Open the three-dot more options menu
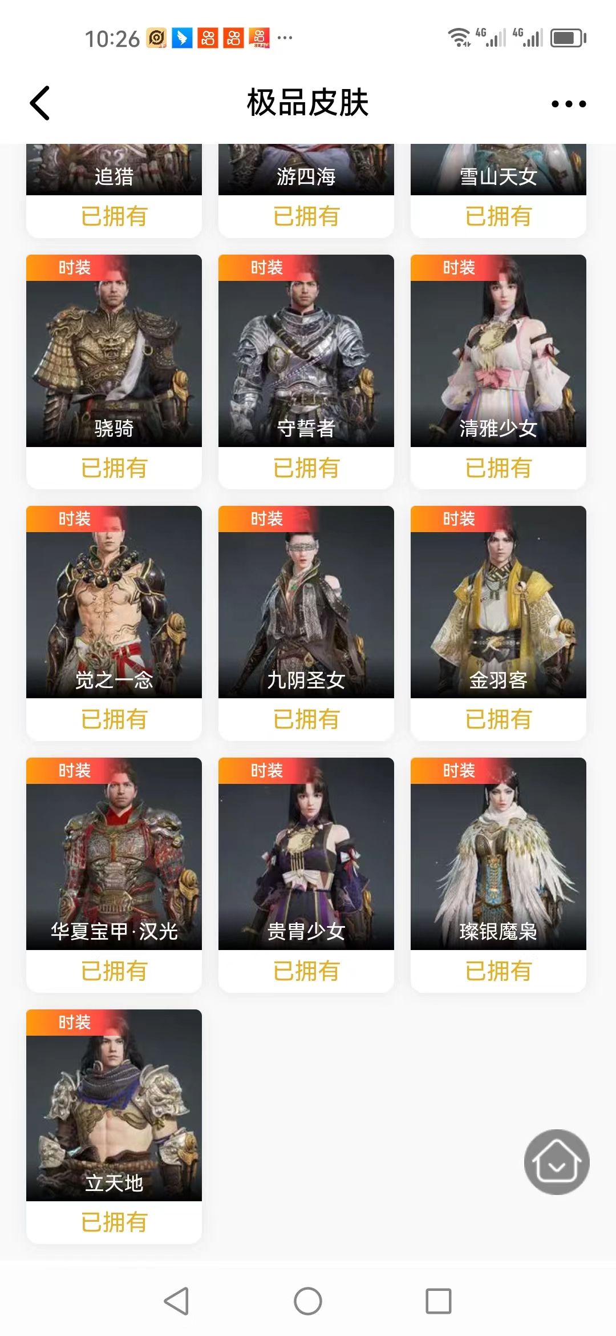 pos(569,104)
